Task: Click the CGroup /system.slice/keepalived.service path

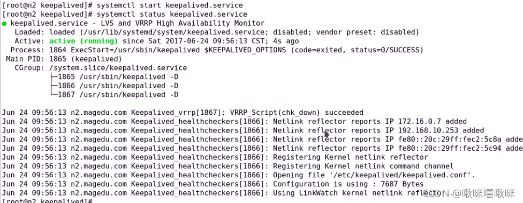Action: tap(118, 68)
